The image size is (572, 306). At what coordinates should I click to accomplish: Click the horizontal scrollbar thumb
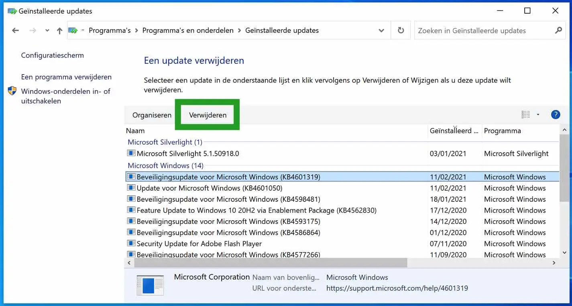271,263
